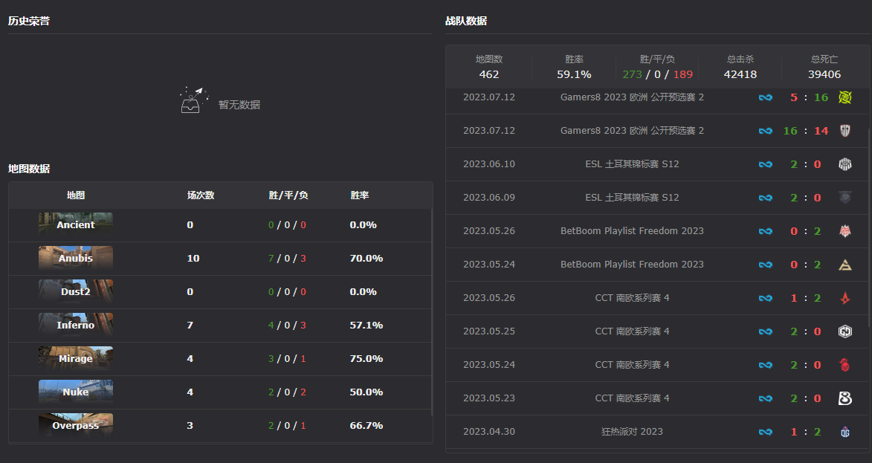This screenshot has width=872, height=463.
Task: Open the 狂热派对 2023 event link
Action: tap(632, 431)
